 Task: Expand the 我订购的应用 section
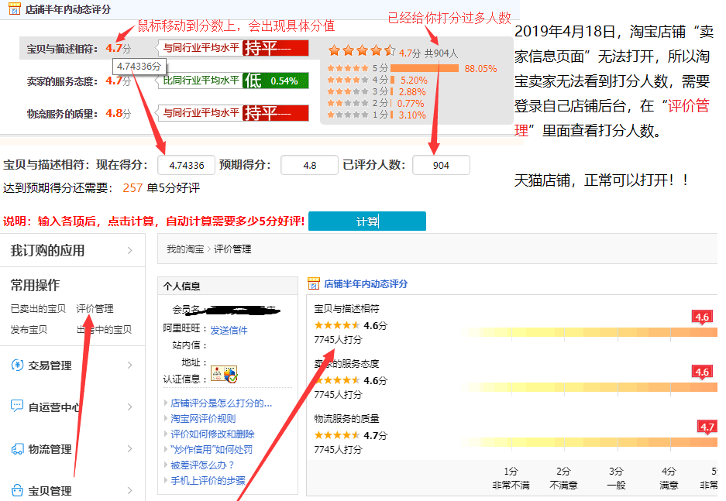point(129,250)
